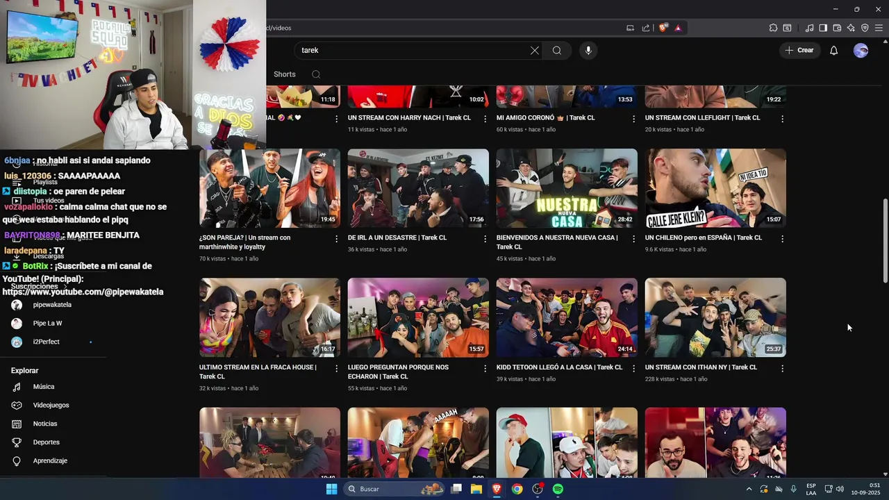This screenshot has height=500, width=889.
Task: Open Task View on the taskbar
Action: point(456,489)
